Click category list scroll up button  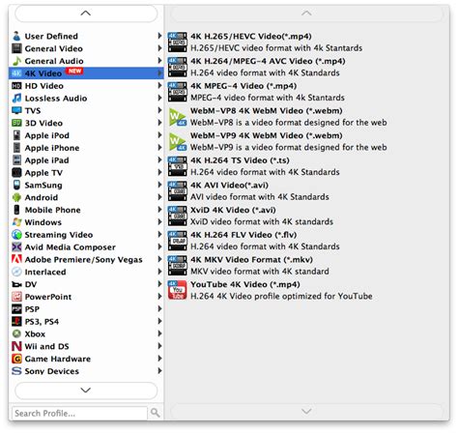click(86, 14)
